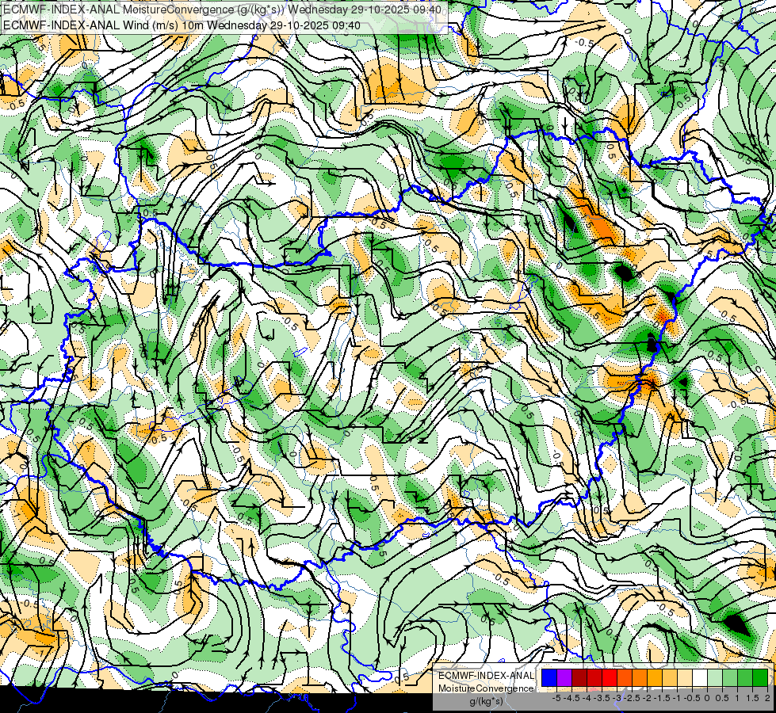Click the legend's ECMWF-INDEX-ANAL label
This screenshot has width=776, height=713.
click(486, 676)
